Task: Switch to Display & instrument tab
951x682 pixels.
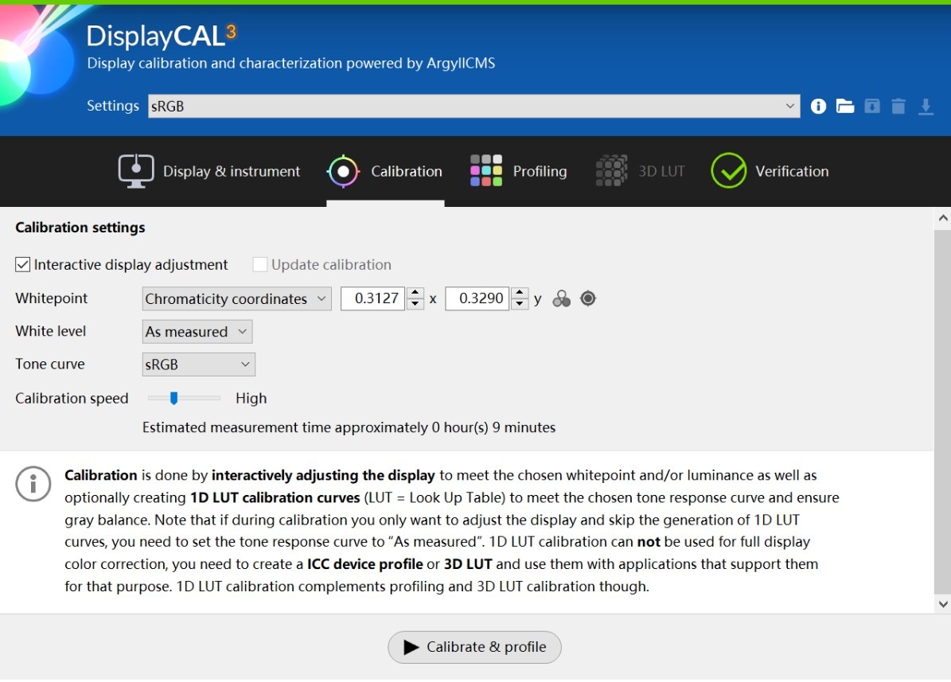Action: pos(209,171)
